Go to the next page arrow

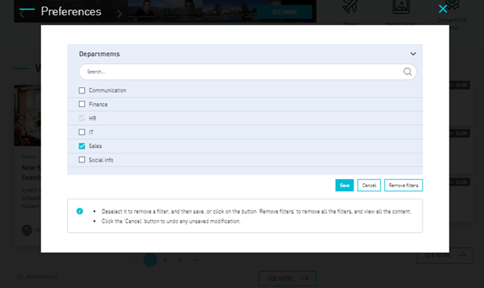coord(194,260)
